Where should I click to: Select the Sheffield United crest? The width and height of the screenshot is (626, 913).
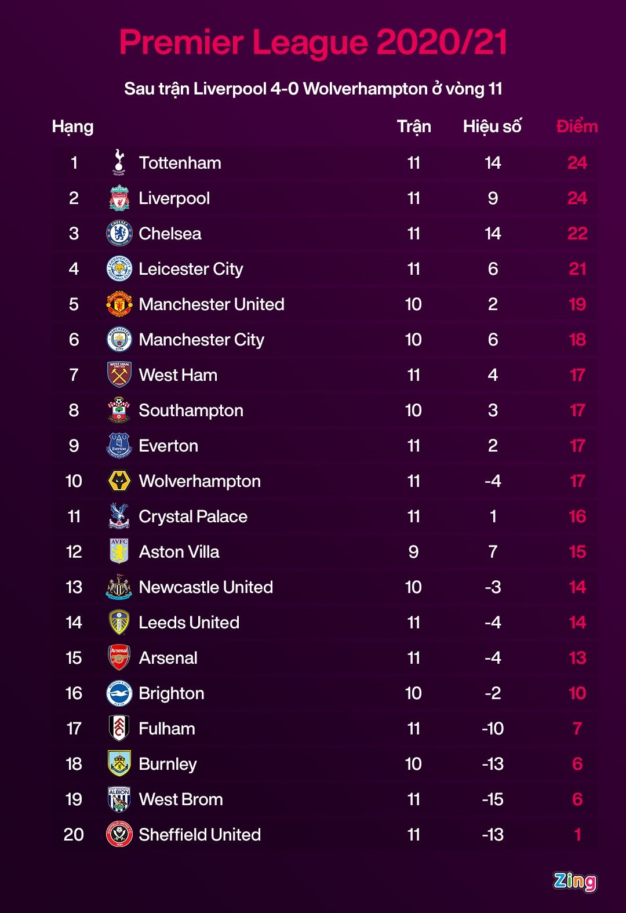click(x=119, y=835)
